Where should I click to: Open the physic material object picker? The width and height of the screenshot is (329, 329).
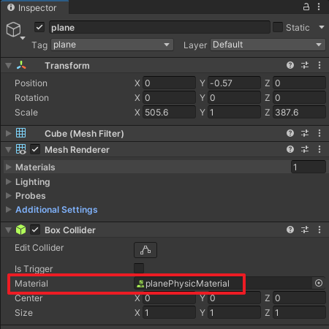tap(319, 283)
